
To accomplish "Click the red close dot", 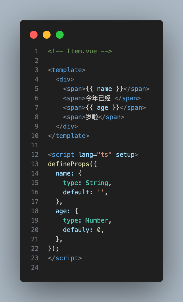I will click(x=34, y=35).
